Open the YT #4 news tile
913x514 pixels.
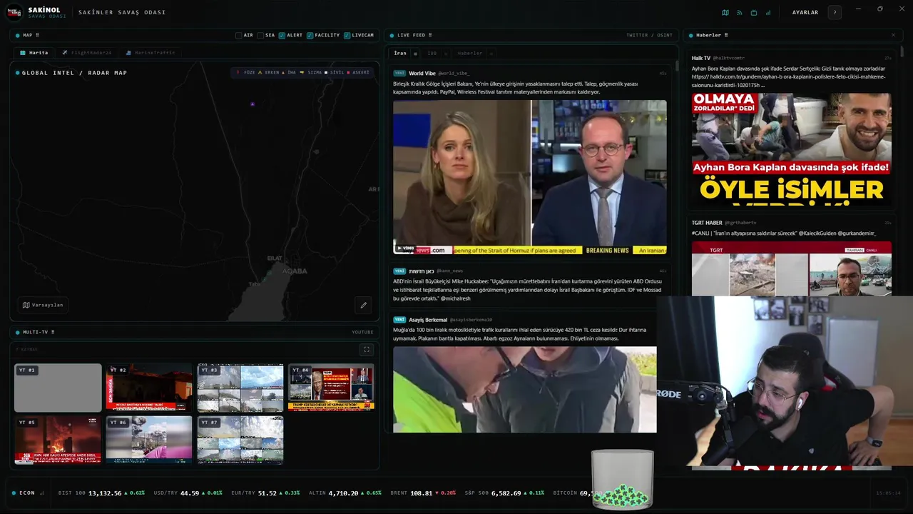point(331,388)
